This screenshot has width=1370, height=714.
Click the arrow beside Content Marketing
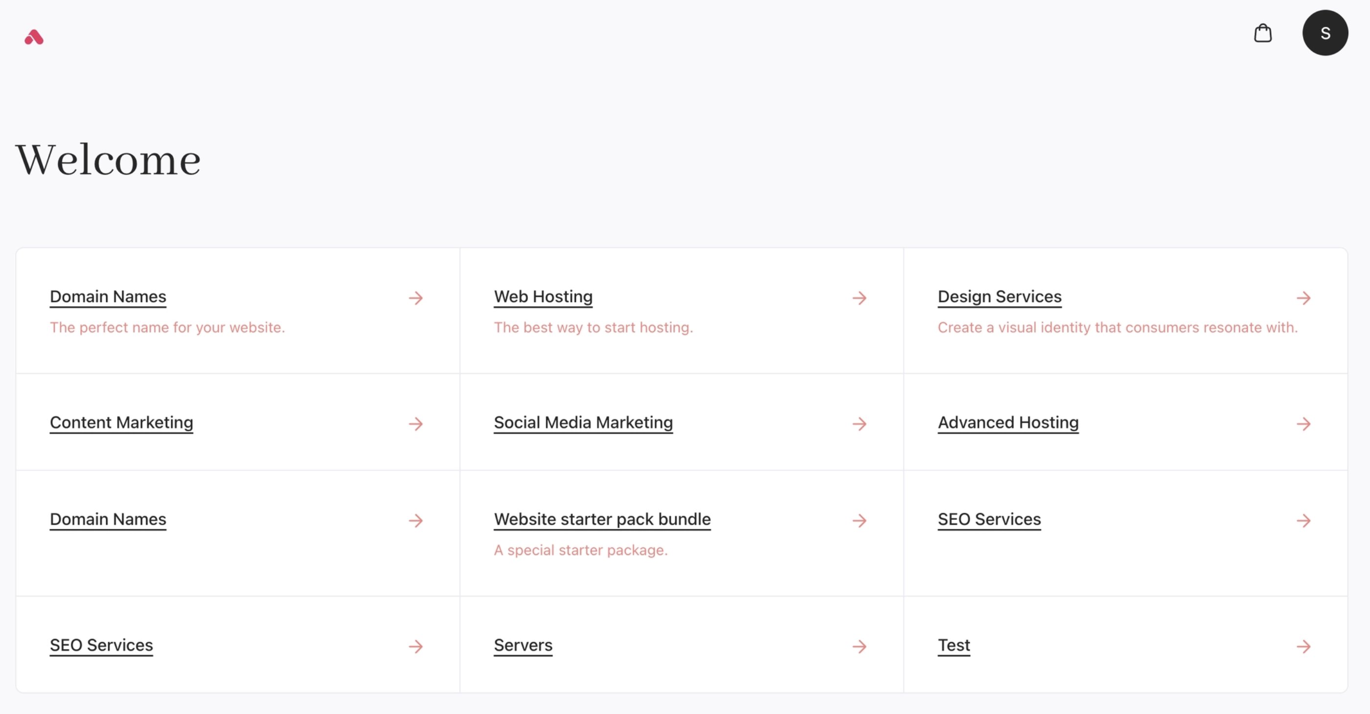click(x=416, y=424)
